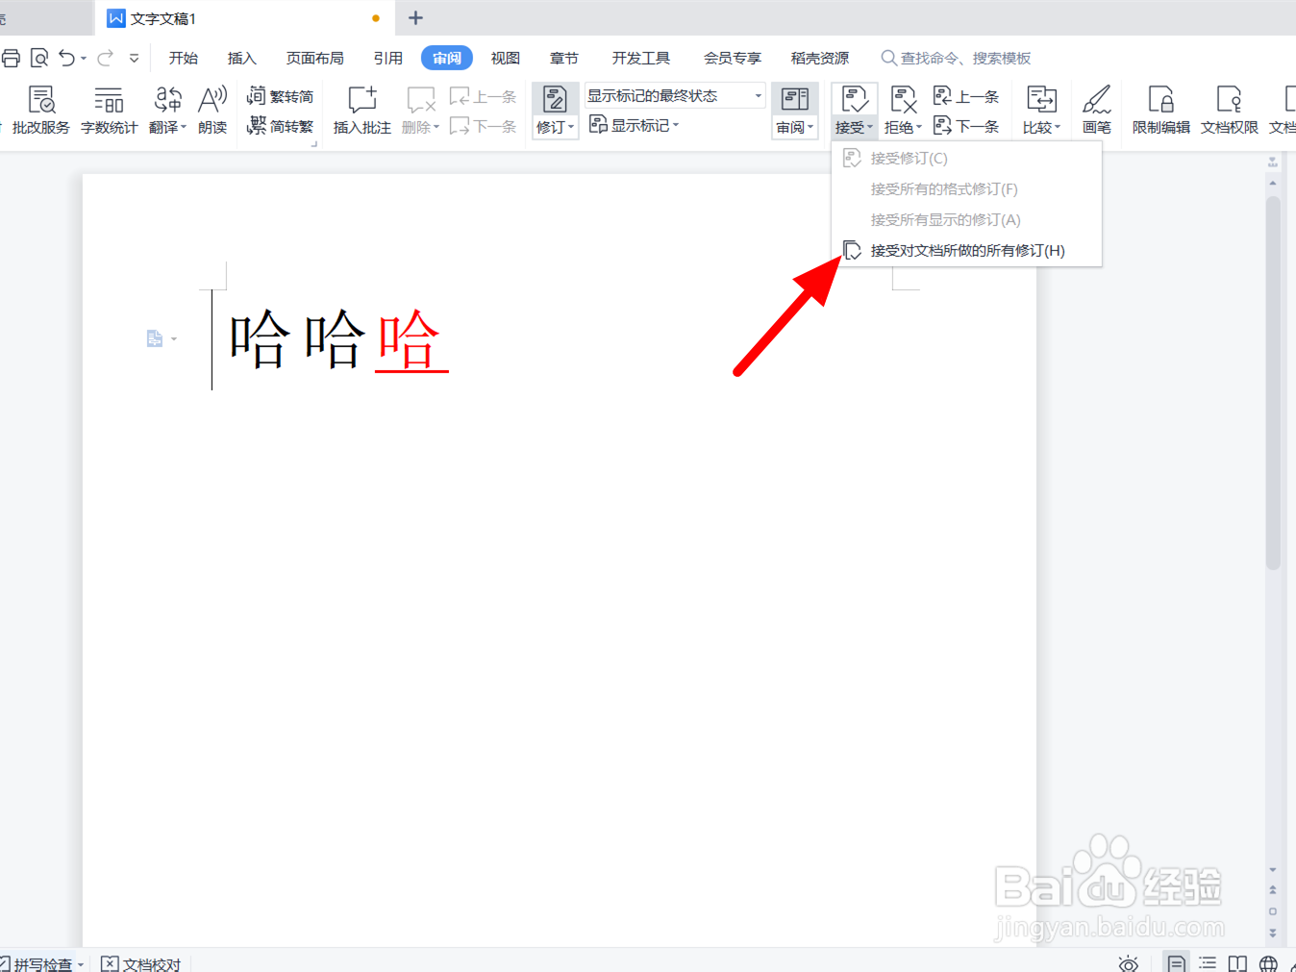Switch to the 章节 tab
Screen dimensions: 1296x972
tap(564, 59)
